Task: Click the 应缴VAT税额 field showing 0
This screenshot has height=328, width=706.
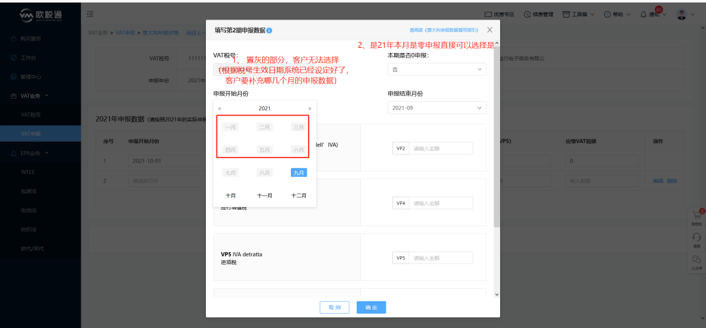Action: pyautogui.click(x=601, y=161)
